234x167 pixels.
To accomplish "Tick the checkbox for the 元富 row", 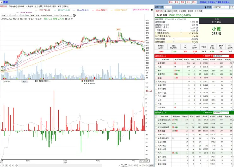I will coord(156,104).
